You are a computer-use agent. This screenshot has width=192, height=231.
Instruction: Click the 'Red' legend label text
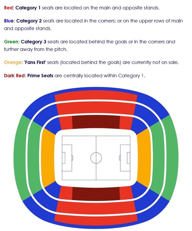pos(9,8)
